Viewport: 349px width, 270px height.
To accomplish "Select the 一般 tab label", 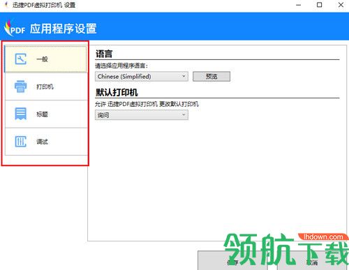I will pyautogui.click(x=42, y=59).
